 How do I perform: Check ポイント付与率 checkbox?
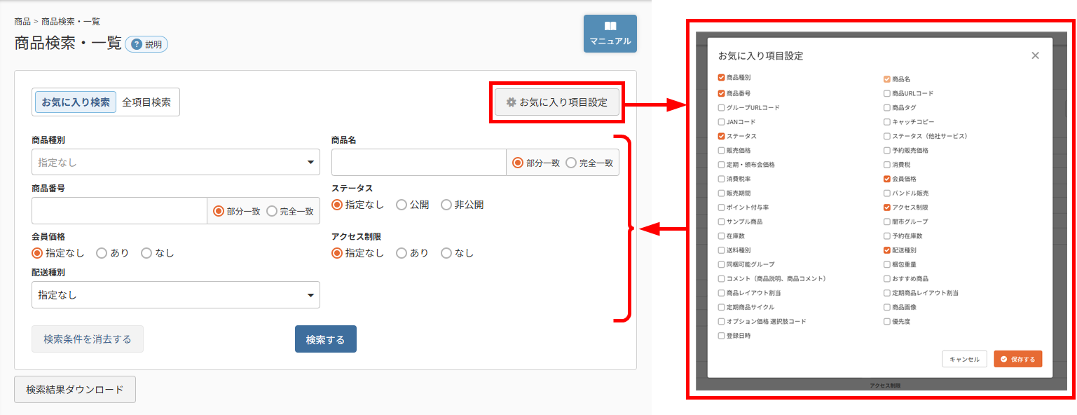pyautogui.click(x=722, y=207)
